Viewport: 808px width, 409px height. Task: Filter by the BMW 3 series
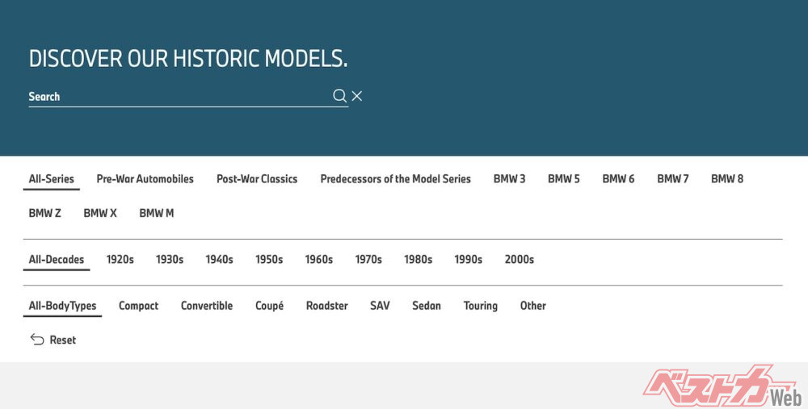[x=509, y=179]
